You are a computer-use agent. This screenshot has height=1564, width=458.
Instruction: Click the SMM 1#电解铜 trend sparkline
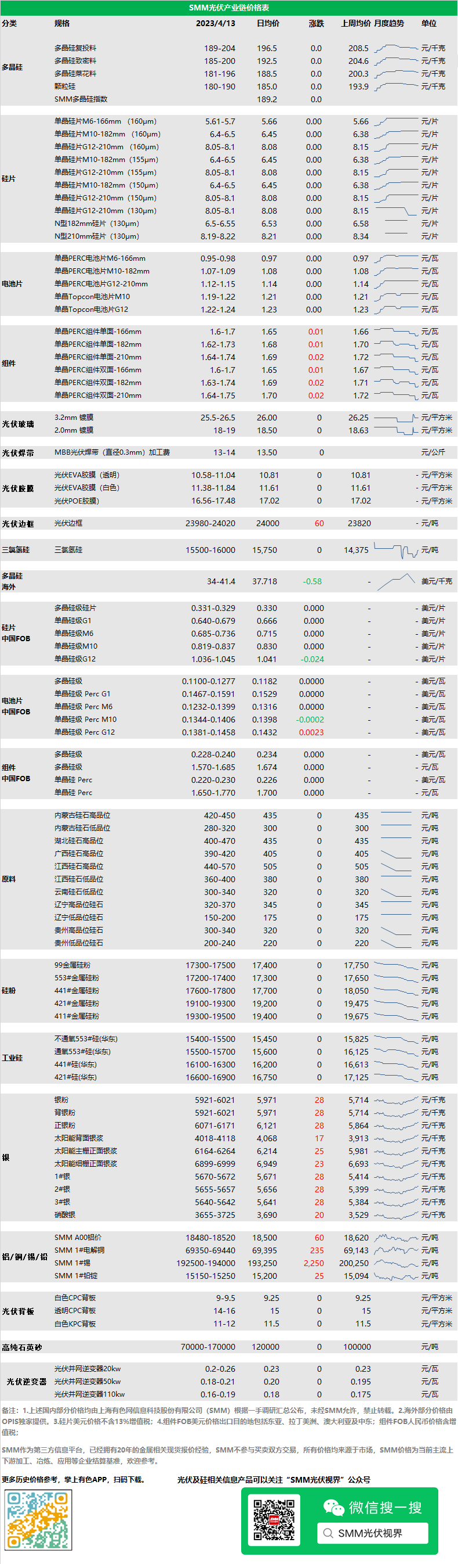395,1251
